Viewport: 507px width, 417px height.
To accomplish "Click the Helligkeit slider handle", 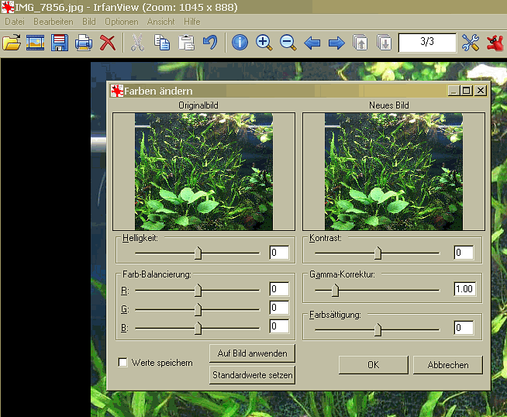I will click(x=198, y=253).
